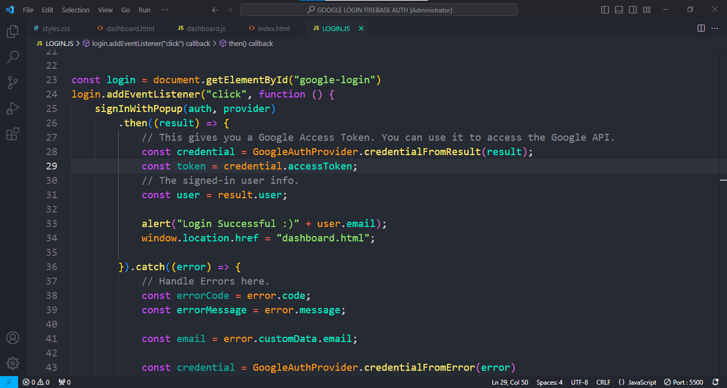Image resolution: width=727 pixels, height=388 pixels.
Task: Open the Go menu
Action: click(x=125, y=10)
